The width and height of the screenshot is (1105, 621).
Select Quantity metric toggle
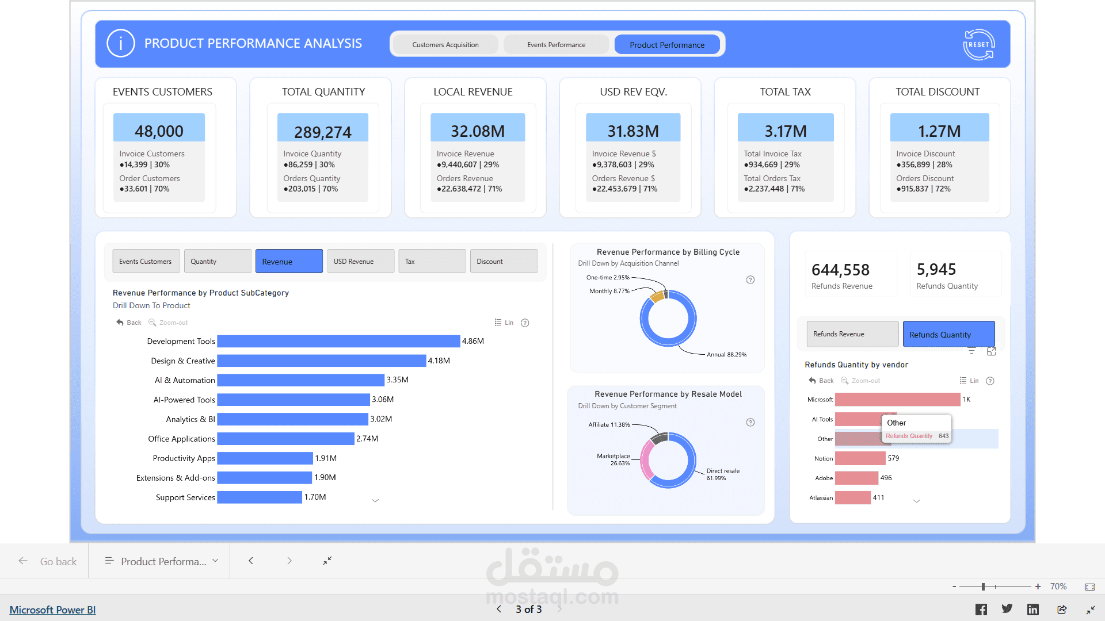(x=218, y=261)
